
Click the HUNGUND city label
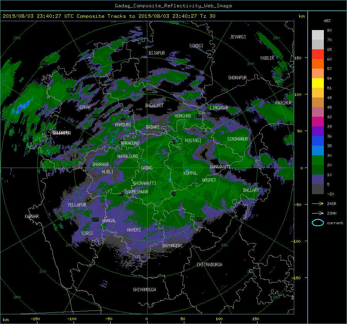183,116
